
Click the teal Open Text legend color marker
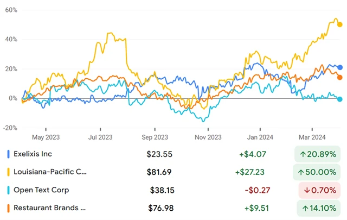[x=8, y=190]
